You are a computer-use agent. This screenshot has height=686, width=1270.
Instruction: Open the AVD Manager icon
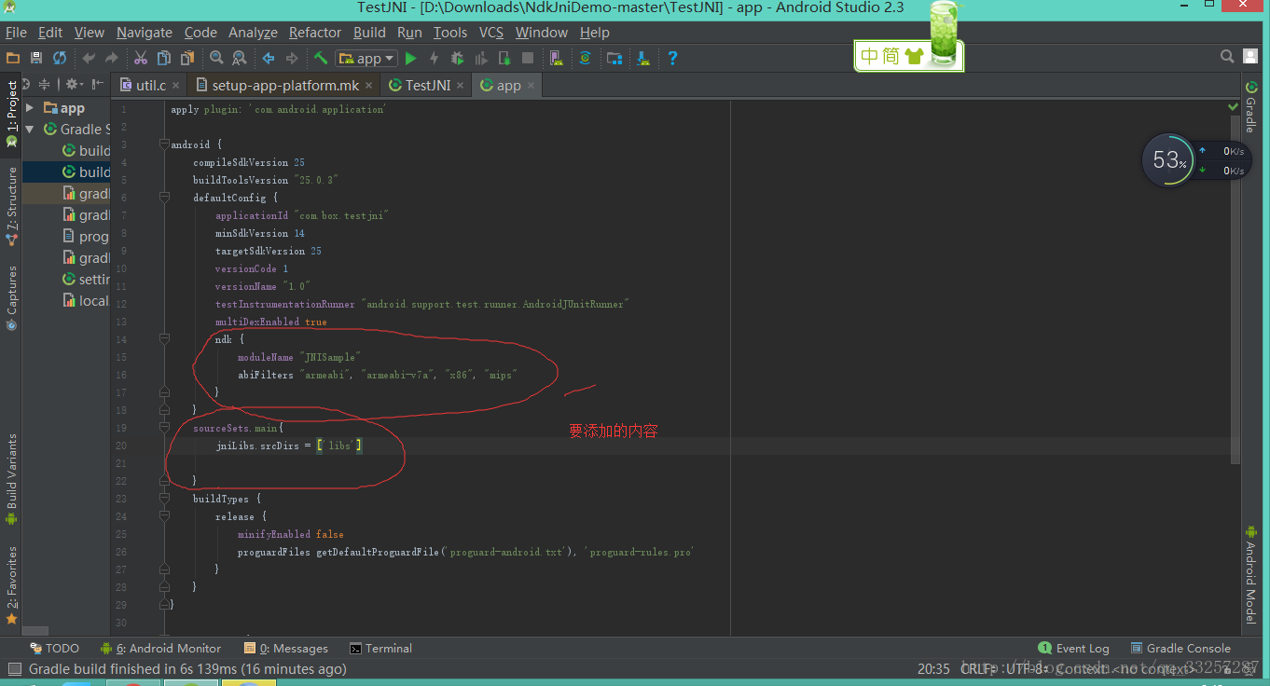557,58
